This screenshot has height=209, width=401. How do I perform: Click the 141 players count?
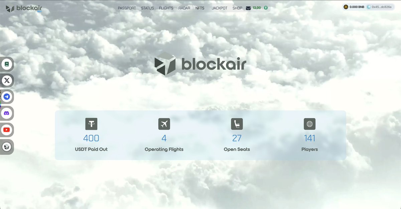click(310, 138)
